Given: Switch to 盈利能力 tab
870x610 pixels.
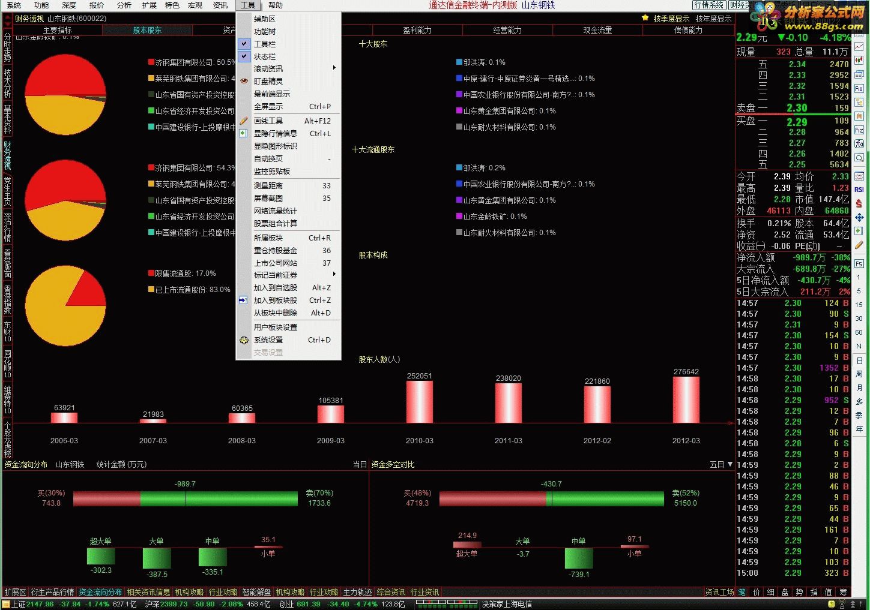Looking at the screenshot, I should click(417, 30).
